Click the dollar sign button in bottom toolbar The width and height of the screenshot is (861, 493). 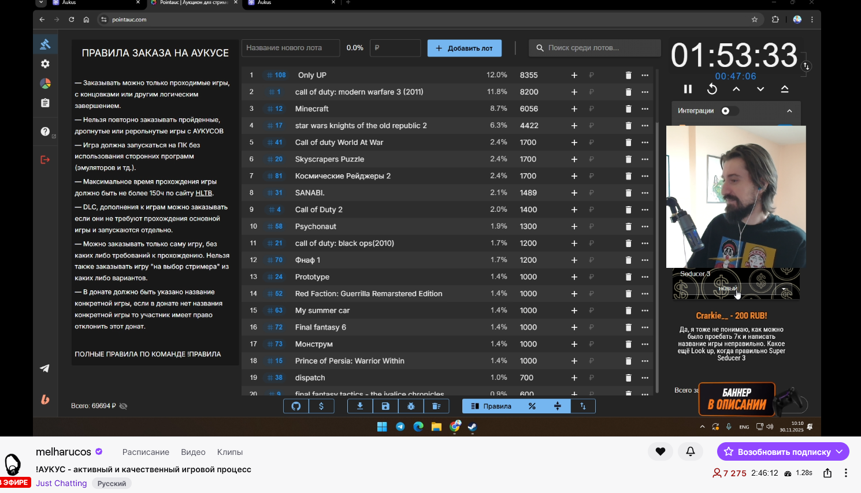click(321, 406)
